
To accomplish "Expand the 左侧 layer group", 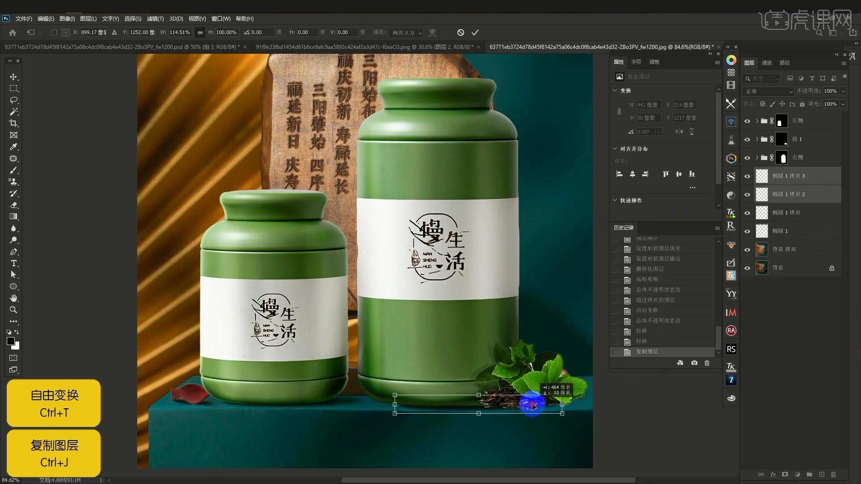I will (757, 121).
